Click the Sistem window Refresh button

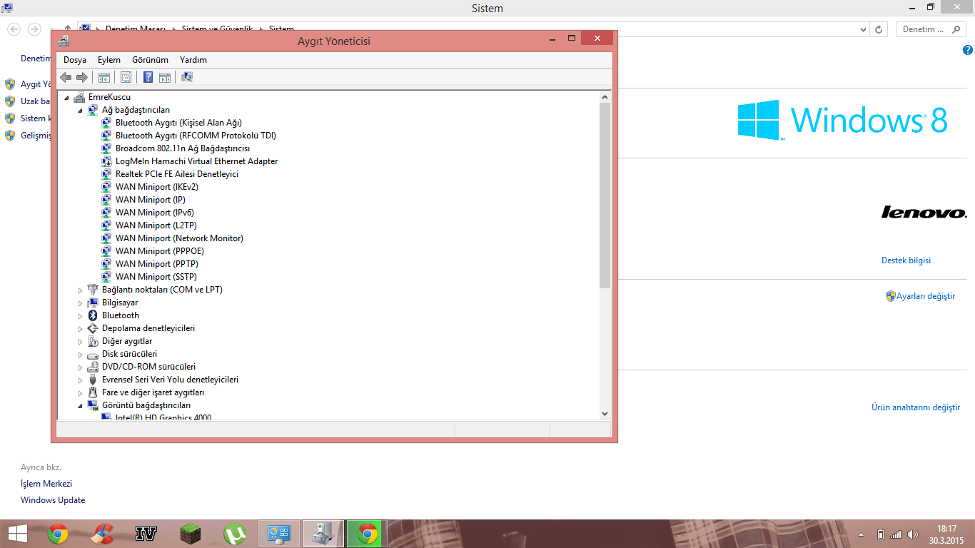click(879, 29)
